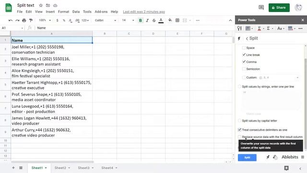Viewport: 307px width, 173px height.
Task: Open borders tool
Action: point(177,20)
